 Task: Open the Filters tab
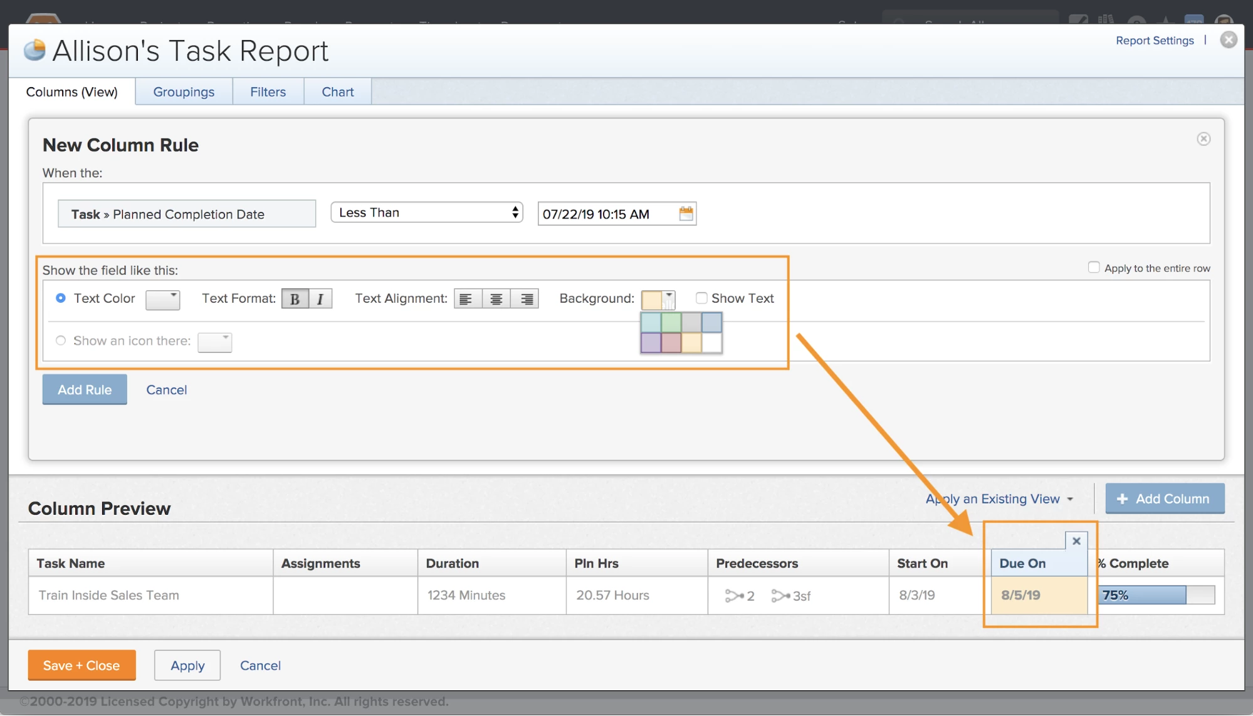tap(268, 92)
